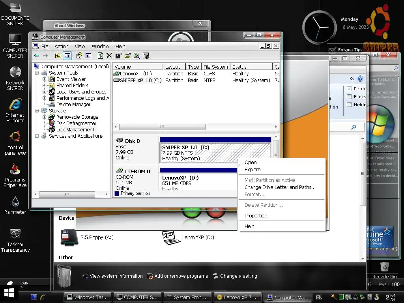Toggle the Enigma Tips checkbox
This screenshot has width=404, height=303.
click(x=332, y=50)
